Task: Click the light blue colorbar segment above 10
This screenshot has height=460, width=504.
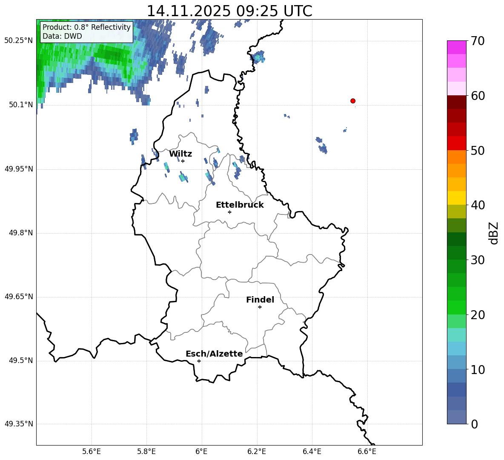Action: pyautogui.click(x=456, y=362)
